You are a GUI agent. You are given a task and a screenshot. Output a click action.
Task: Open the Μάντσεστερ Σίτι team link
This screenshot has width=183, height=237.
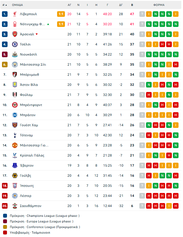click(x=33, y=65)
